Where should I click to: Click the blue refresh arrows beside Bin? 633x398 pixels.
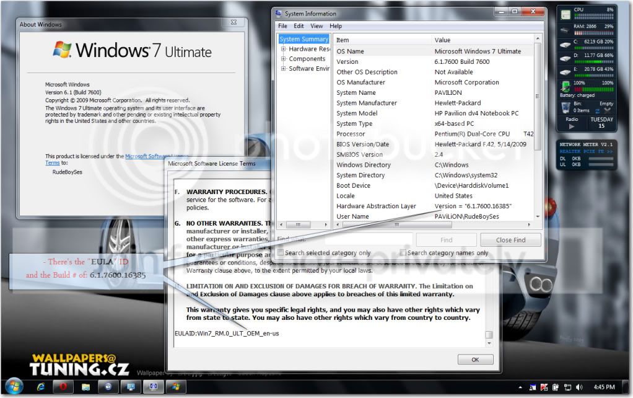[598, 111]
